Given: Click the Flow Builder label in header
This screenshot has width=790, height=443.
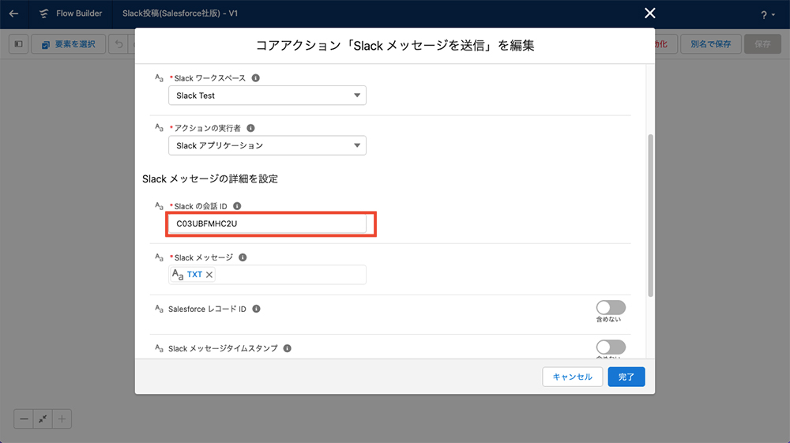Looking at the screenshot, I should [x=79, y=13].
